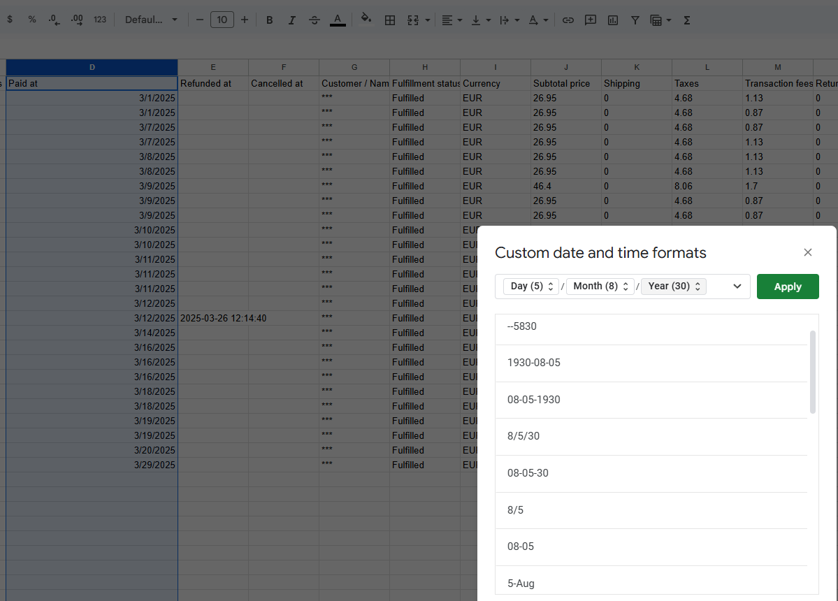The image size is (838, 601).
Task: Click the 1.7 transaction fee cell
Action: (778, 187)
